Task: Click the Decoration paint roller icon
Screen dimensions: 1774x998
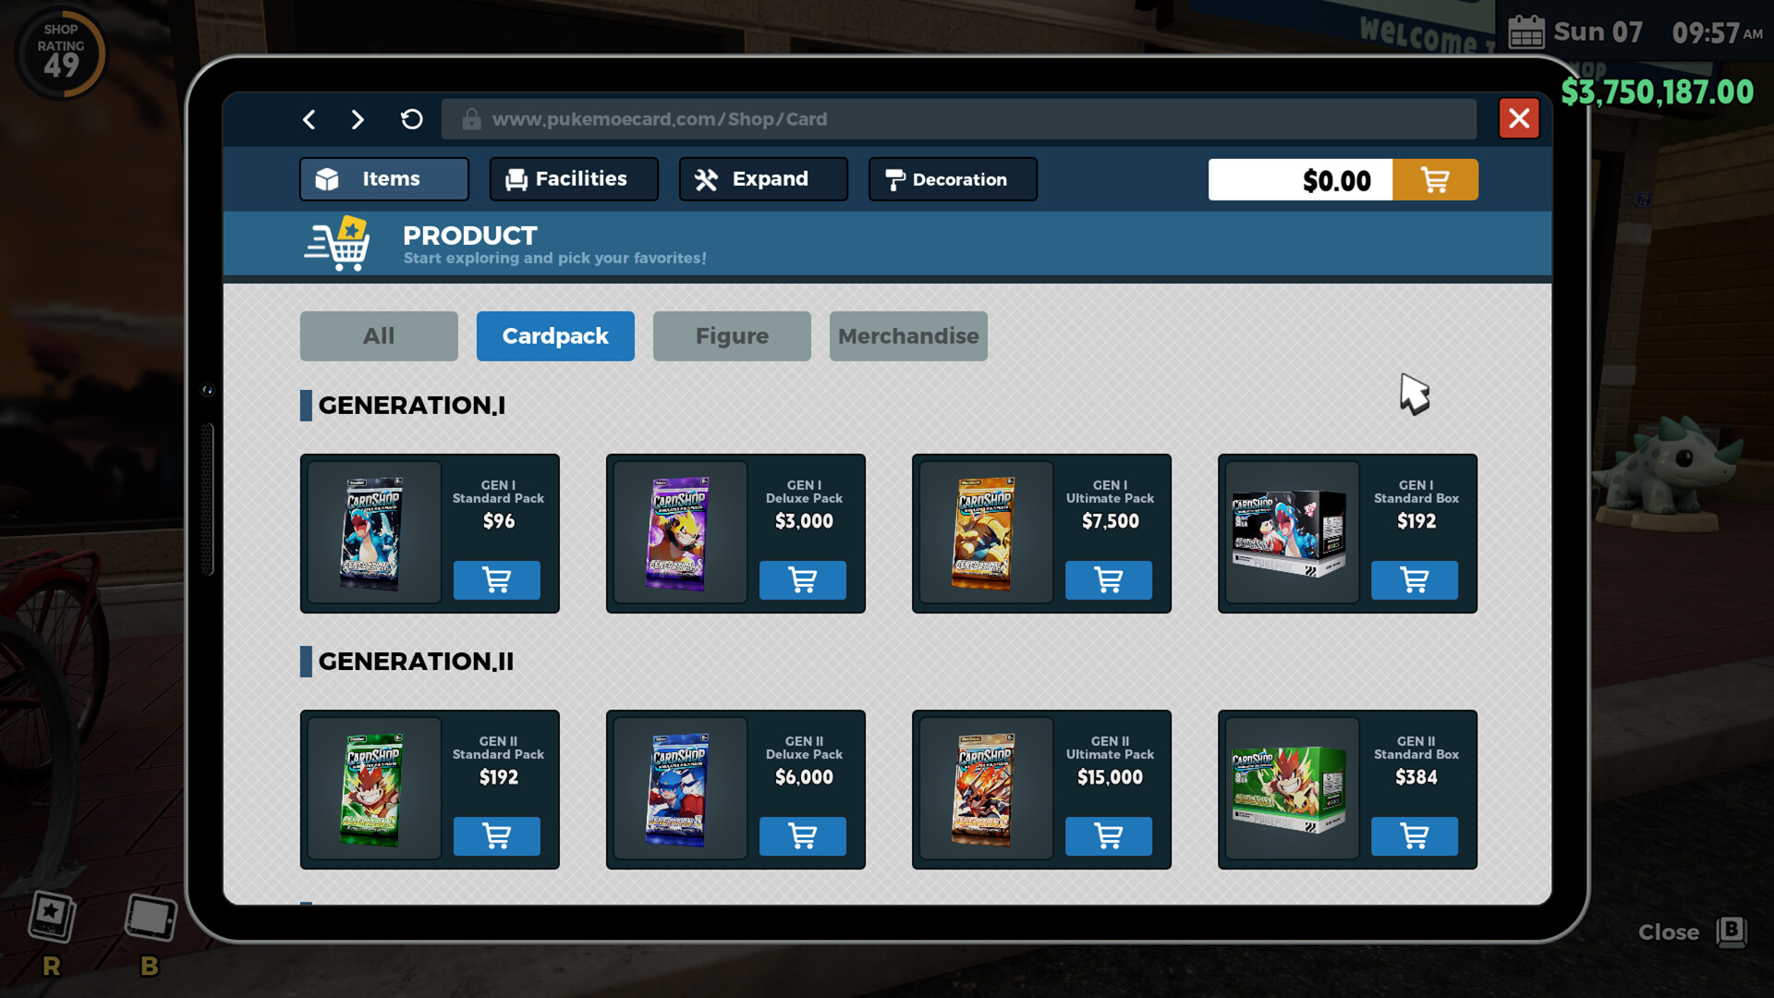Action: (894, 179)
